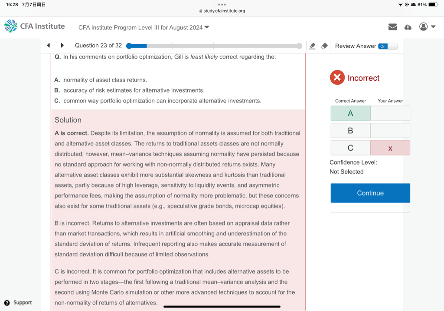The width and height of the screenshot is (444, 311).
Task: Open the CFA Program Level III dropdown
Action: click(144, 27)
